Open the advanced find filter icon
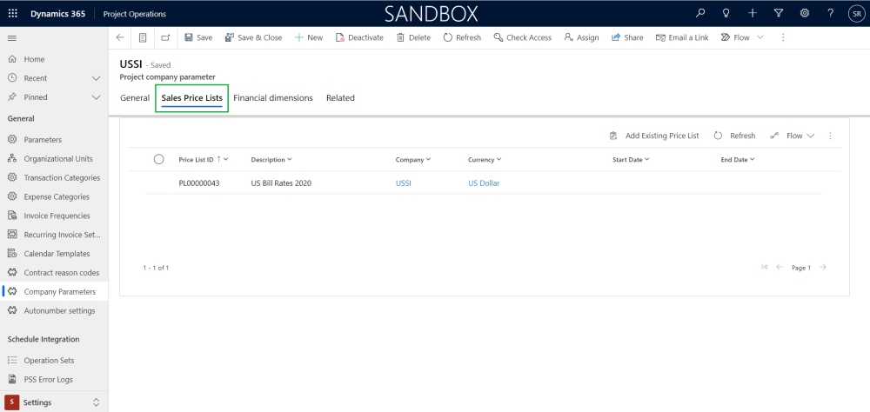This screenshot has height=412, width=870. click(779, 14)
